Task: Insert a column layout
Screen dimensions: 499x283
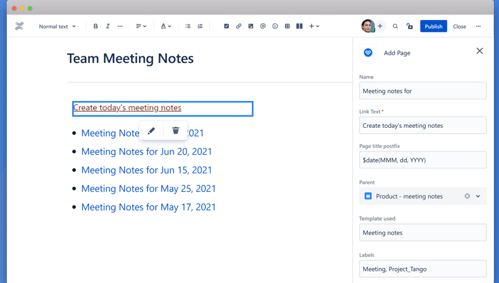Action: [299, 26]
